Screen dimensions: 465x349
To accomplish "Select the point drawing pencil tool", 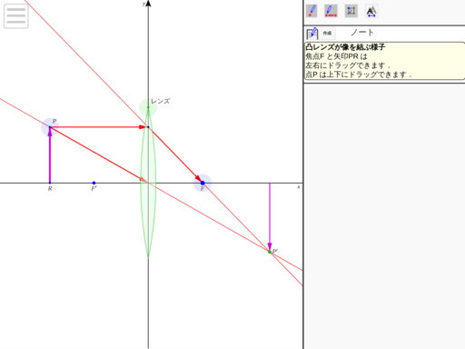I will (312, 11).
